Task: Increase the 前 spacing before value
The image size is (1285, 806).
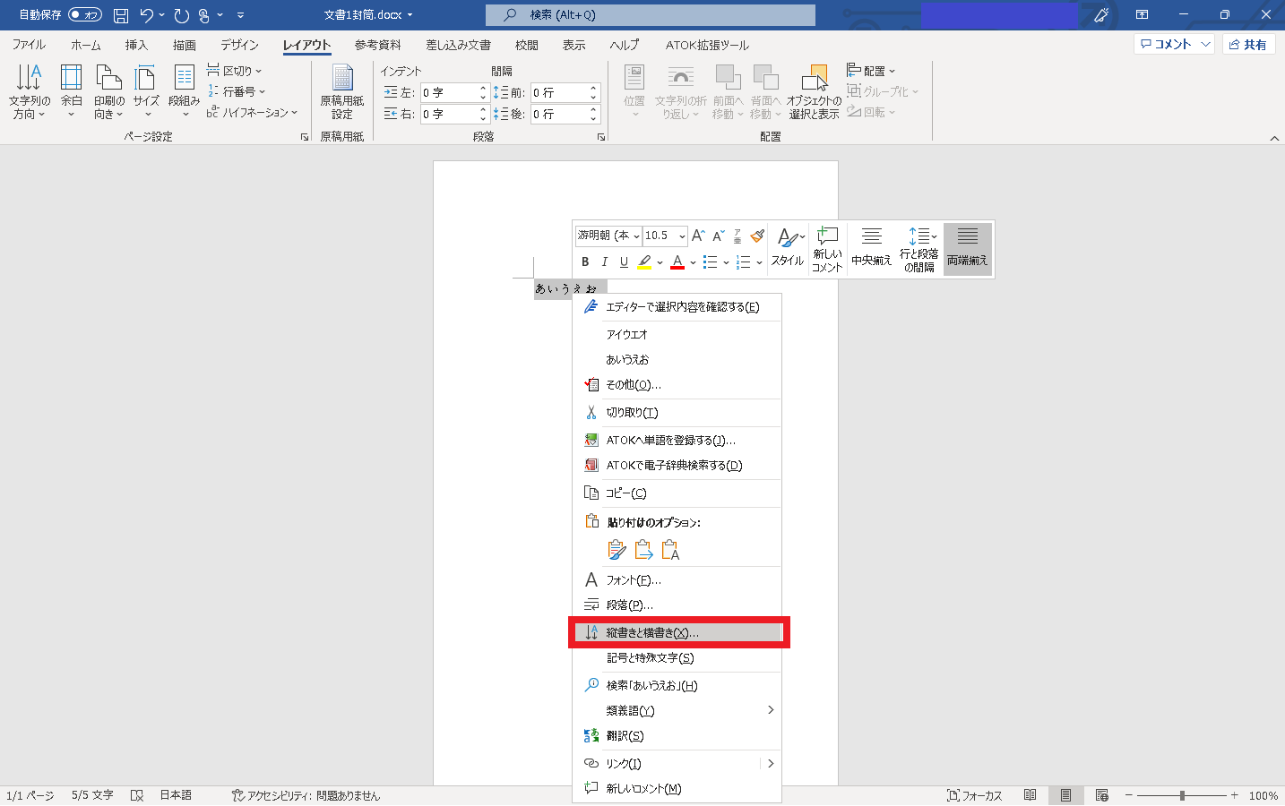Action: click(x=593, y=88)
